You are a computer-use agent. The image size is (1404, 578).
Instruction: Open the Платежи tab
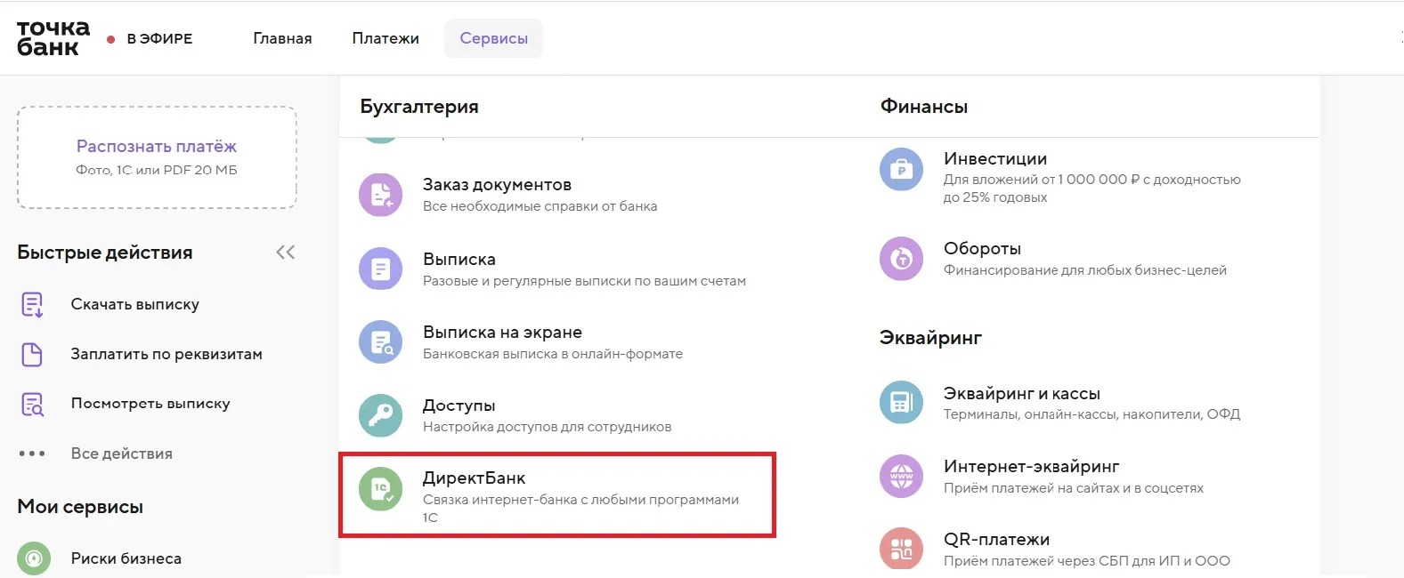(385, 39)
